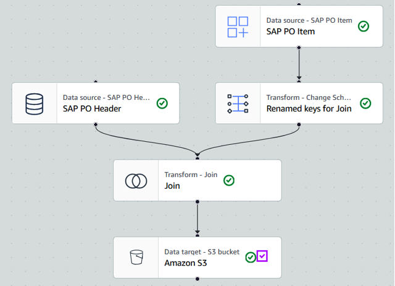Select the Join node title text
395x286 pixels.
click(x=172, y=186)
